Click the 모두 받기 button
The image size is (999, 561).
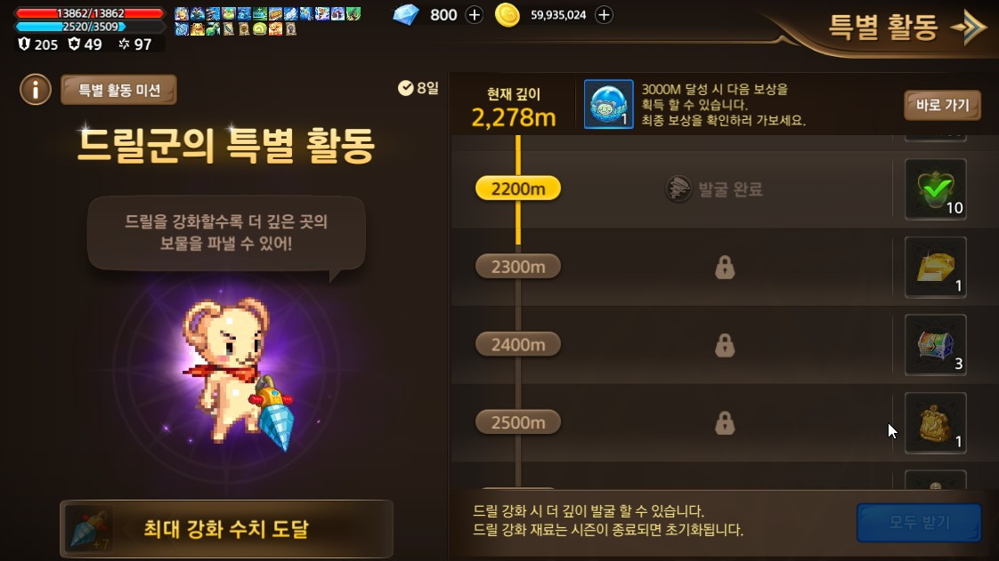919,522
